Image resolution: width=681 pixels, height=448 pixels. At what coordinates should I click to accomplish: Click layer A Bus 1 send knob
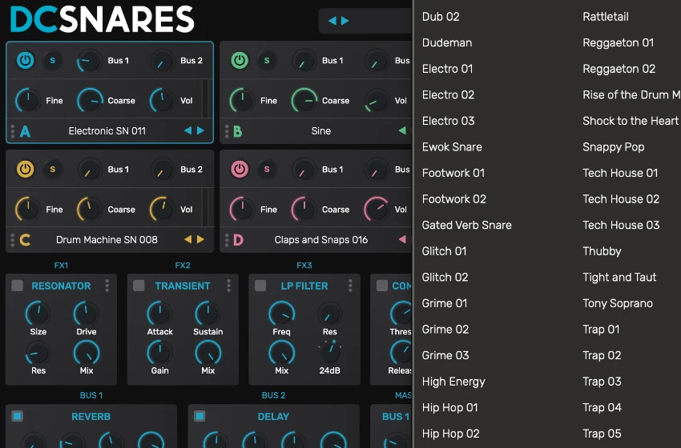coord(89,61)
